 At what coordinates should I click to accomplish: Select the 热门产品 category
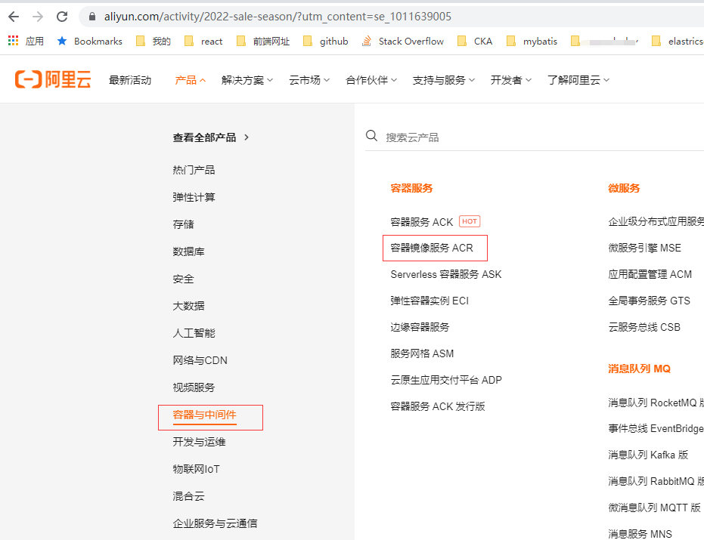coord(194,170)
